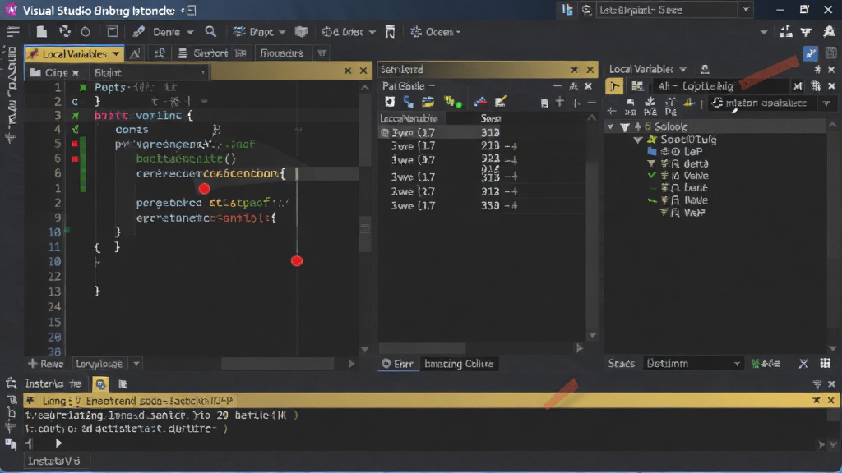Image resolution: width=842 pixels, height=473 pixels.
Task: Click the code editor vertical scrollbar thumb
Action: coord(365,234)
